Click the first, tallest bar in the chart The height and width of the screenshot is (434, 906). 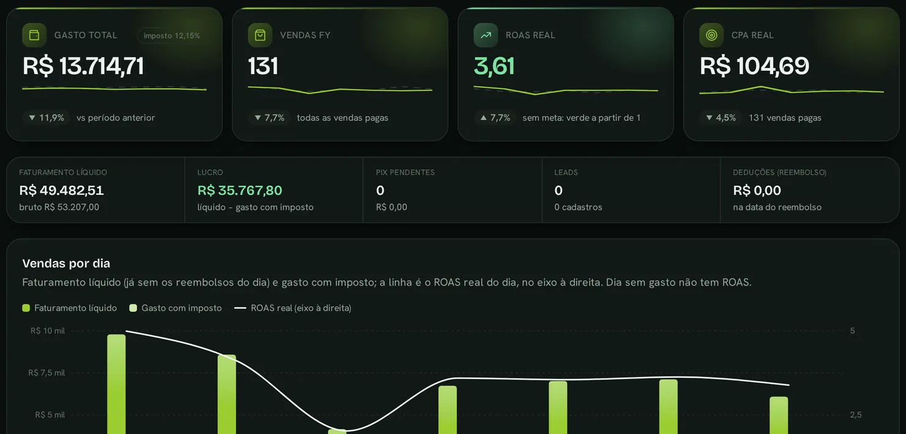[116, 384]
